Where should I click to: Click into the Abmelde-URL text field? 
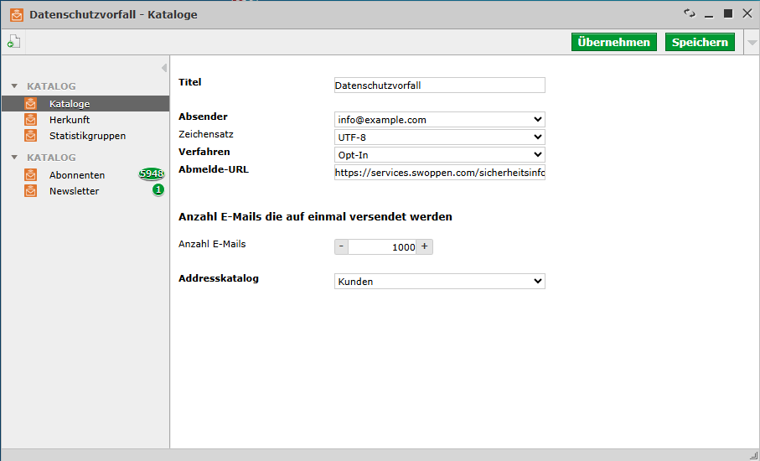439,172
